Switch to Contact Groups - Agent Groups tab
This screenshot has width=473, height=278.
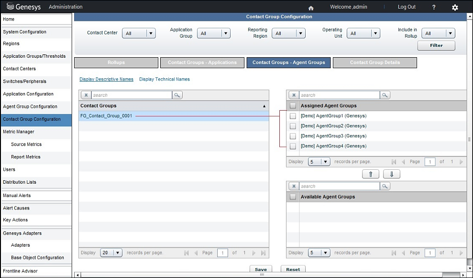coord(289,62)
